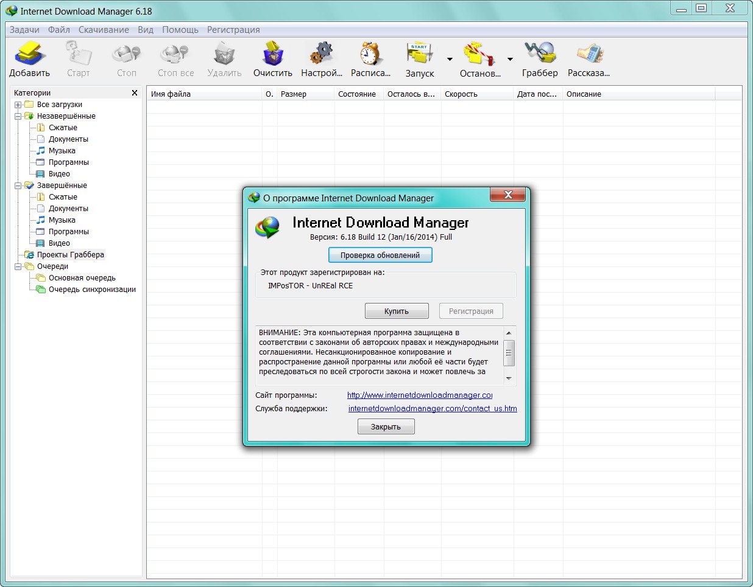This screenshot has height=587, width=753.
Task: Select Сжатые under Незавершённые
Action: (x=63, y=128)
